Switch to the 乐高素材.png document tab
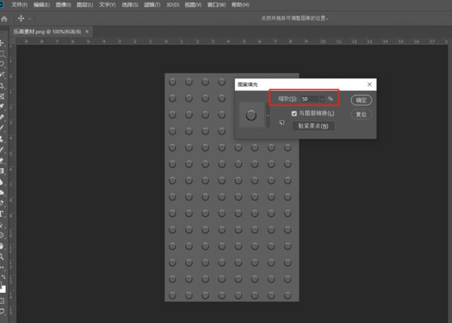The width and height of the screenshot is (452, 323). [46, 31]
